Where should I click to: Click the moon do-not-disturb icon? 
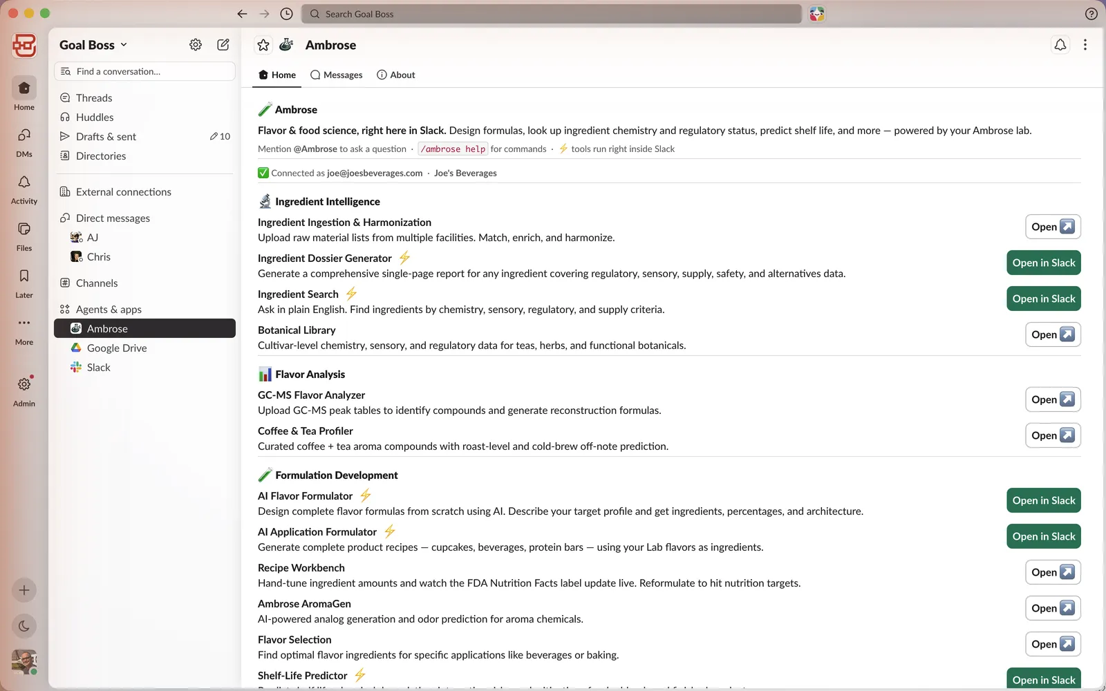(24, 626)
